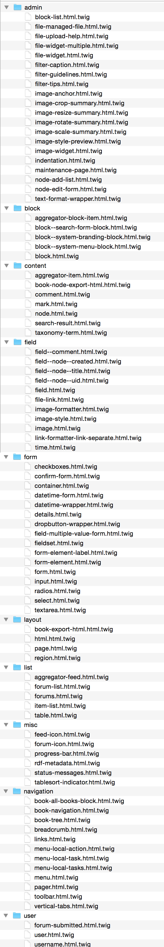
Task: Collapse the layout folder disclosure triangle
Action: point(6,620)
